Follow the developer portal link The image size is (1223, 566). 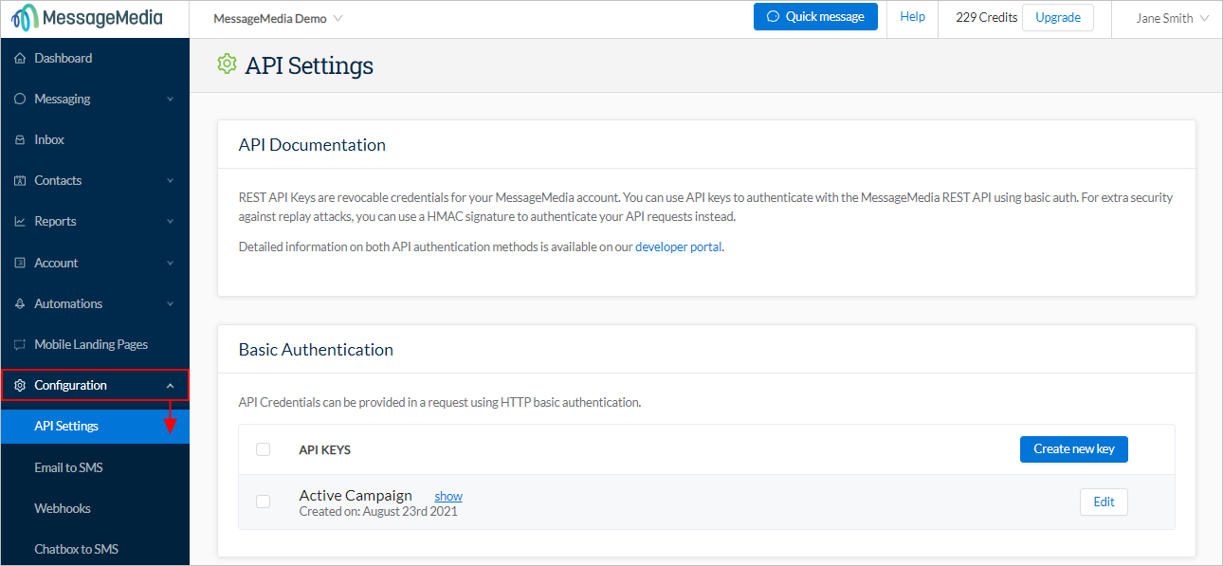[679, 247]
